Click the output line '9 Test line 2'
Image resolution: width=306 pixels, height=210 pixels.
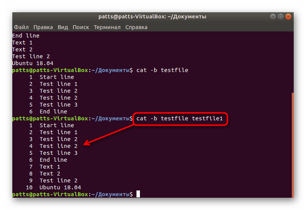[x=53, y=180]
